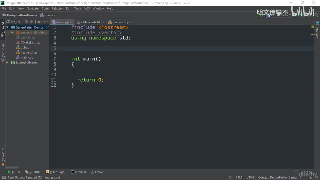Click the Tests Passed status message
Screen dimensions: 320x180
click(34, 177)
